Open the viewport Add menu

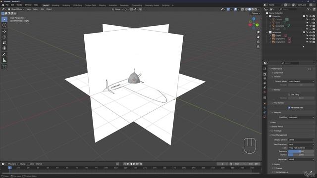pyautogui.click(x=42, y=9)
